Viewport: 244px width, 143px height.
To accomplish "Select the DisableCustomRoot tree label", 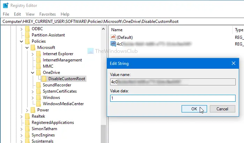I will [x=67, y=79].
